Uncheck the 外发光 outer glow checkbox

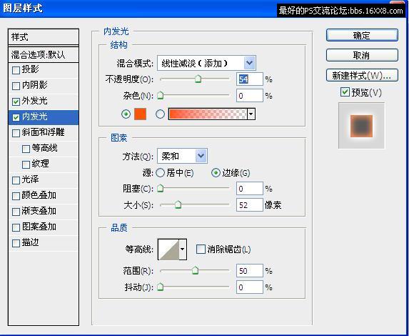pos(16,102)
